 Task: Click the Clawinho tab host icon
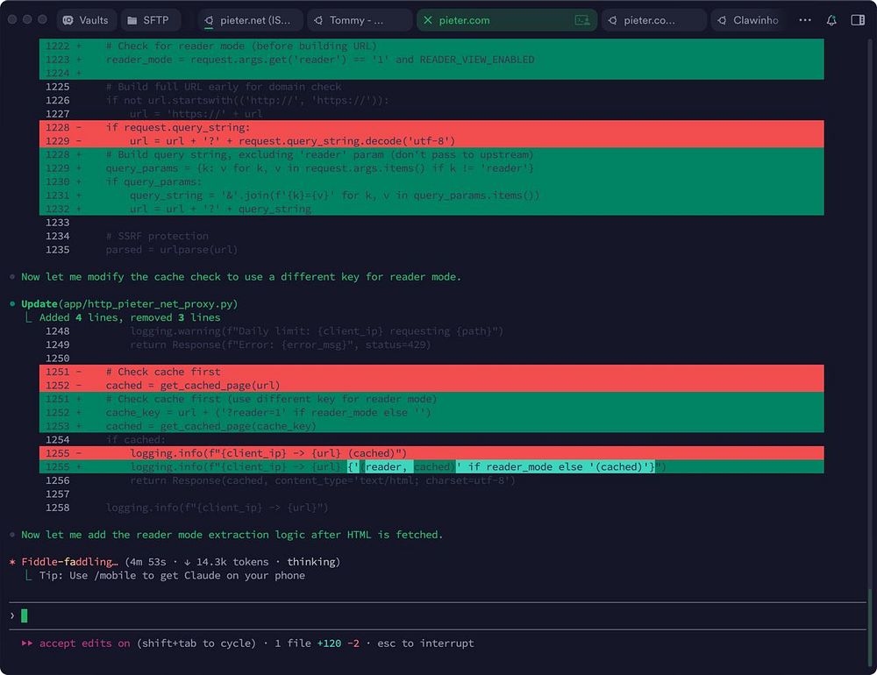[722, 20]
